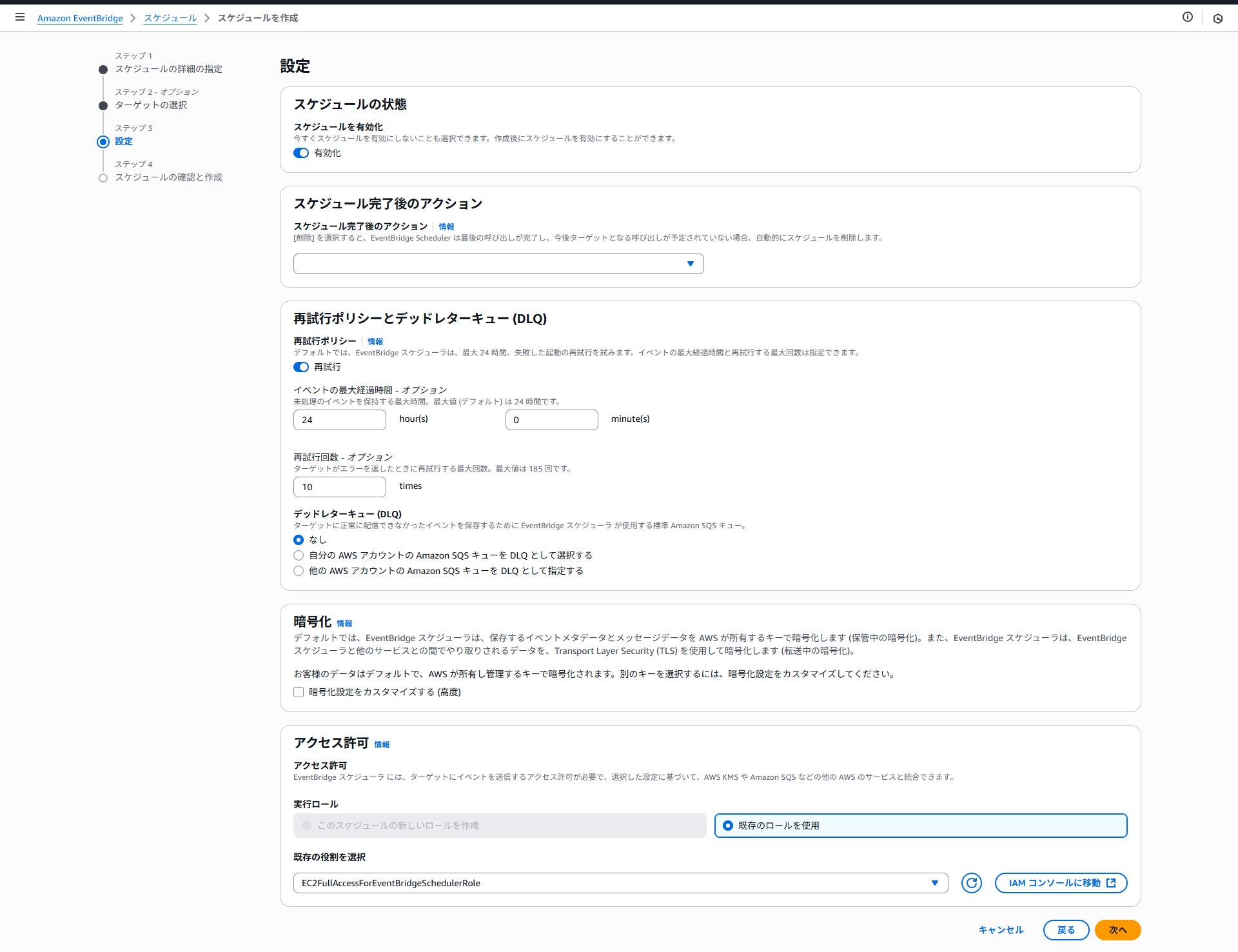Click 情報 link beside 暗号化 heading
The height and width of the screenshot is (952, 1238).
click(x=344, y=624)
